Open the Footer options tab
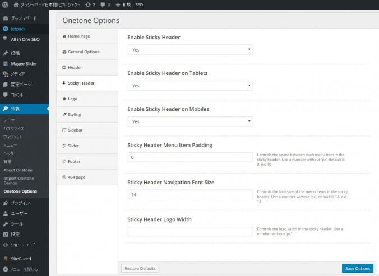This screenshot has height=276, width=379. pyautogui.click(x=74, y=161)
